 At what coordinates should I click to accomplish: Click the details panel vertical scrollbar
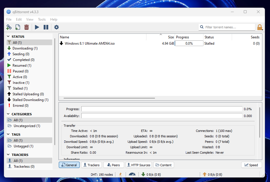[259, 122]
